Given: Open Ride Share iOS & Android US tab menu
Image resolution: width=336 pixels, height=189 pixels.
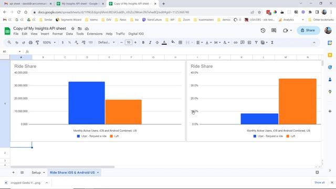Looking at the screenshot, I should 98,173.
